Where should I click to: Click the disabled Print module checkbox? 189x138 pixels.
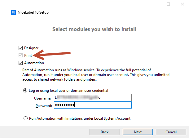point(21,56)
